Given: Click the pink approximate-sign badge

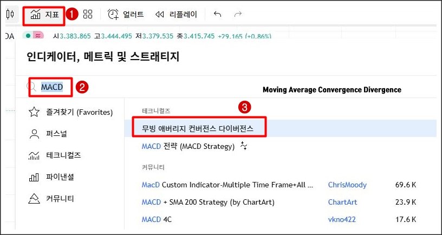Looking at the screenshot, I should click(x=37, y=36).
